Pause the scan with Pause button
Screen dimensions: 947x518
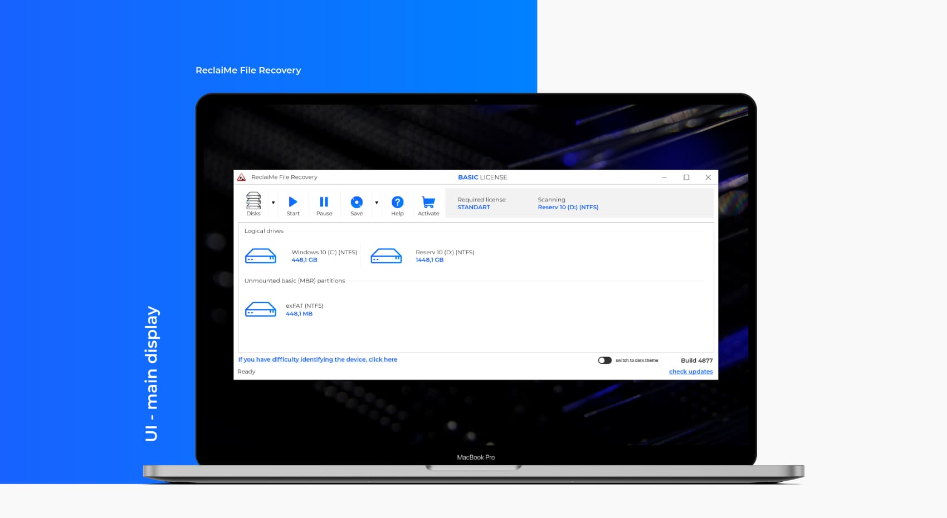(324, 203)
